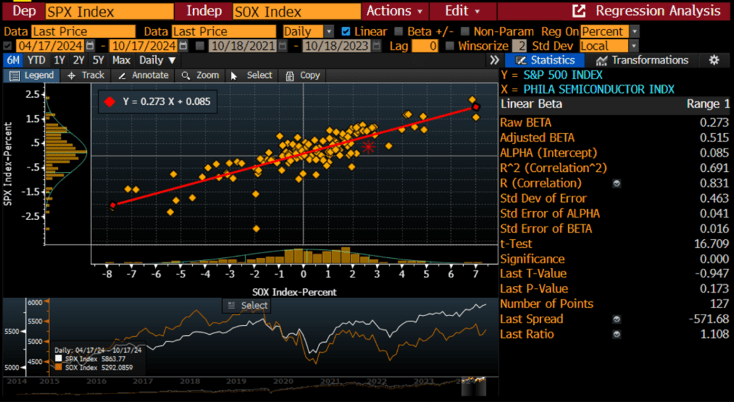734x402 pixels.
Task: Click the 10/18/2021 second-range start date
Action: pos(242,46)
